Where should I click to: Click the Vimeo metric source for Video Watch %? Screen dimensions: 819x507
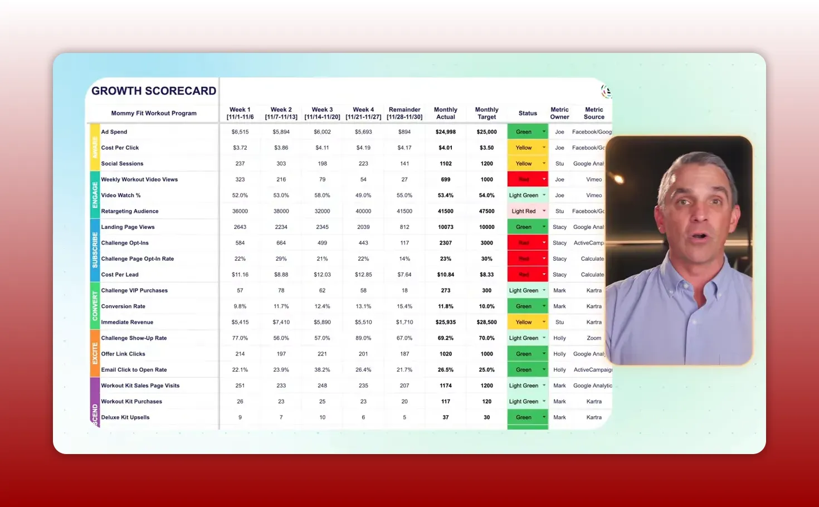point(594,195)
